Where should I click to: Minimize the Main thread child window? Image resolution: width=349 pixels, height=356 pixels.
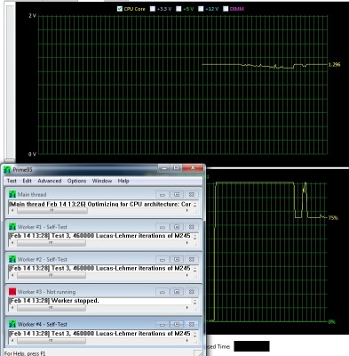[x=163, y=195]
